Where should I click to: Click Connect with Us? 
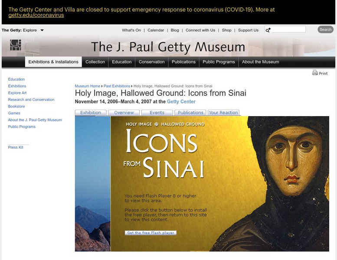pyautogui.click(x=200, y=30)
